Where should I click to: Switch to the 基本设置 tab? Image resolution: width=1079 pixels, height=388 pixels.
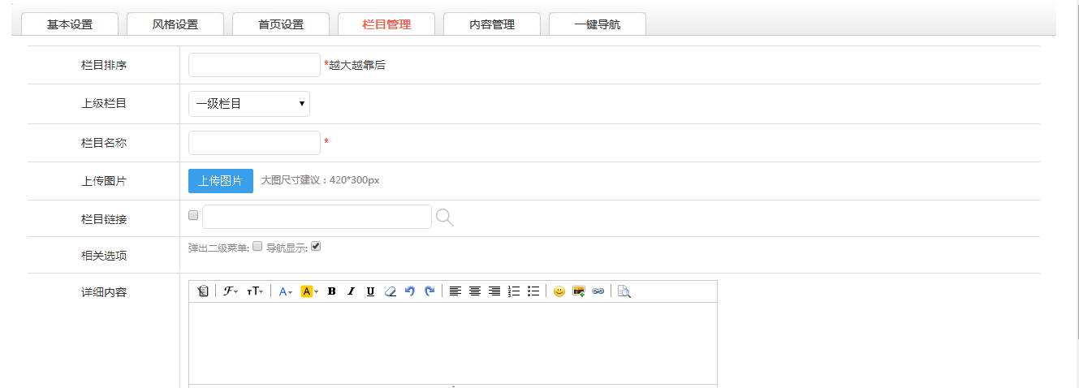[70, 24]
